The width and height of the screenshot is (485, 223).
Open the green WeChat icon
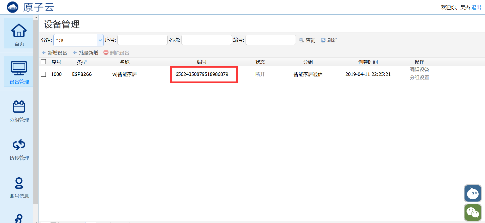coord(473,213)
